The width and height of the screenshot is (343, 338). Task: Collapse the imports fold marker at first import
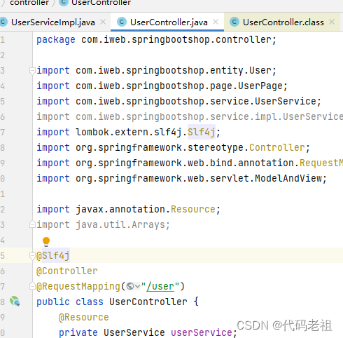click(x=32, y=71)
